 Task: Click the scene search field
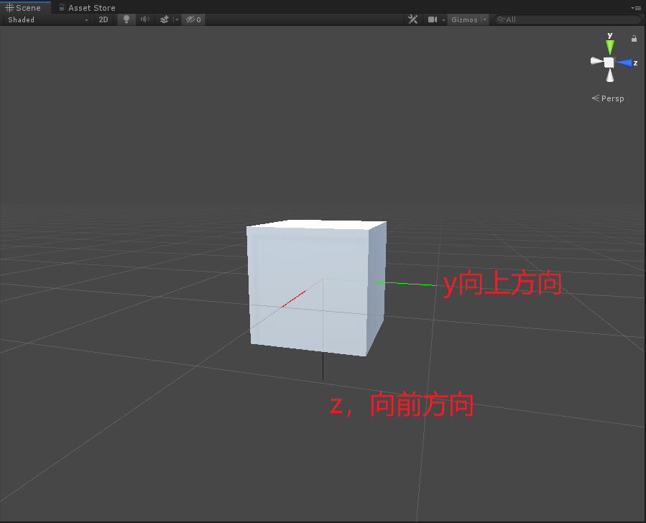pos(568,19)
